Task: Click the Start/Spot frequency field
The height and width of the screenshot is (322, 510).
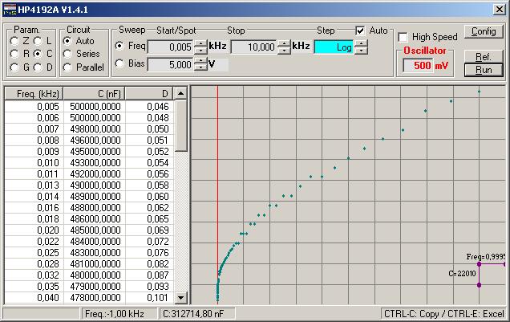Action: [171, 47]
